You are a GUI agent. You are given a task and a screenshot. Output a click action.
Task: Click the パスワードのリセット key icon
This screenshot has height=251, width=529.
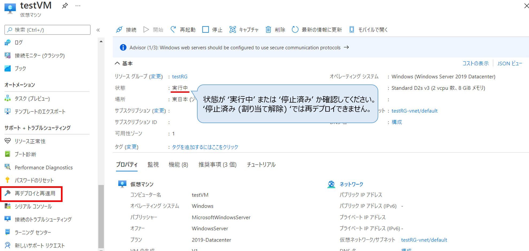(7, 180)
